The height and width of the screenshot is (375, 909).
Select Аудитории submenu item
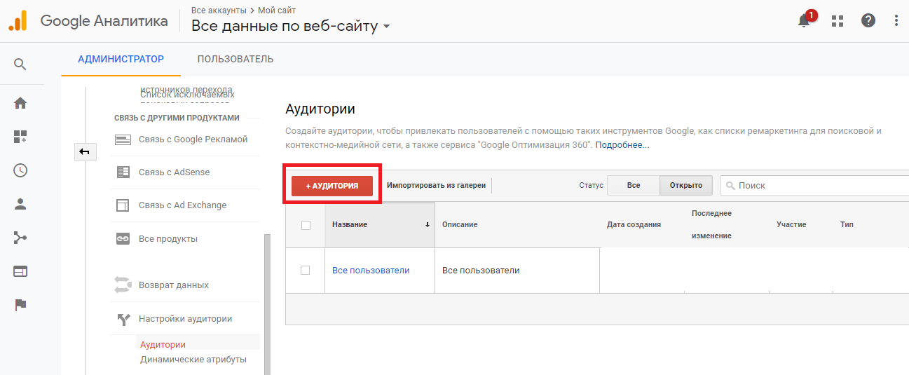click(x=163, y=345)
